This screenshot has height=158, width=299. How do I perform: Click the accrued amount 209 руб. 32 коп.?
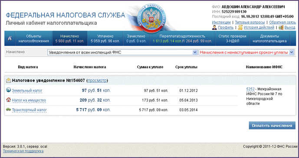pyautogui.click(x=95, y=100)
